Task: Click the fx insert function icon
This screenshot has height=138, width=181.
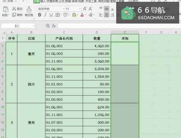Action: (x=54, y=26)
